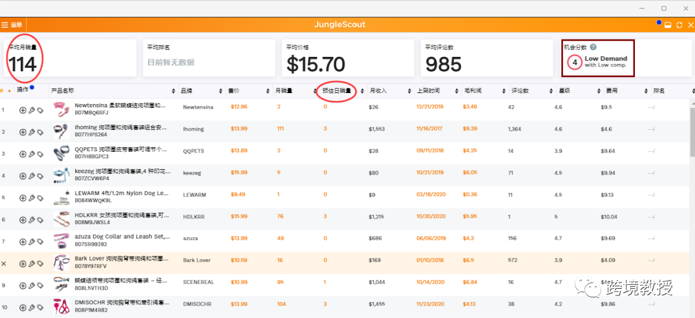The image size is (695, 318).
Task: Sort by the # column using its orange arrow
Action: pyautogui.click(x=9, y=90)
